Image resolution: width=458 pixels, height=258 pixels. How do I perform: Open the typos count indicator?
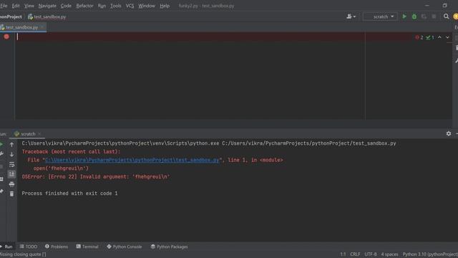(x=429, y=37)
